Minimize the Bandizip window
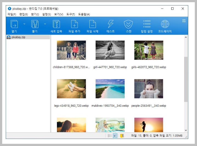The width and height of the screenshot is (197, 146). point(162,8)
